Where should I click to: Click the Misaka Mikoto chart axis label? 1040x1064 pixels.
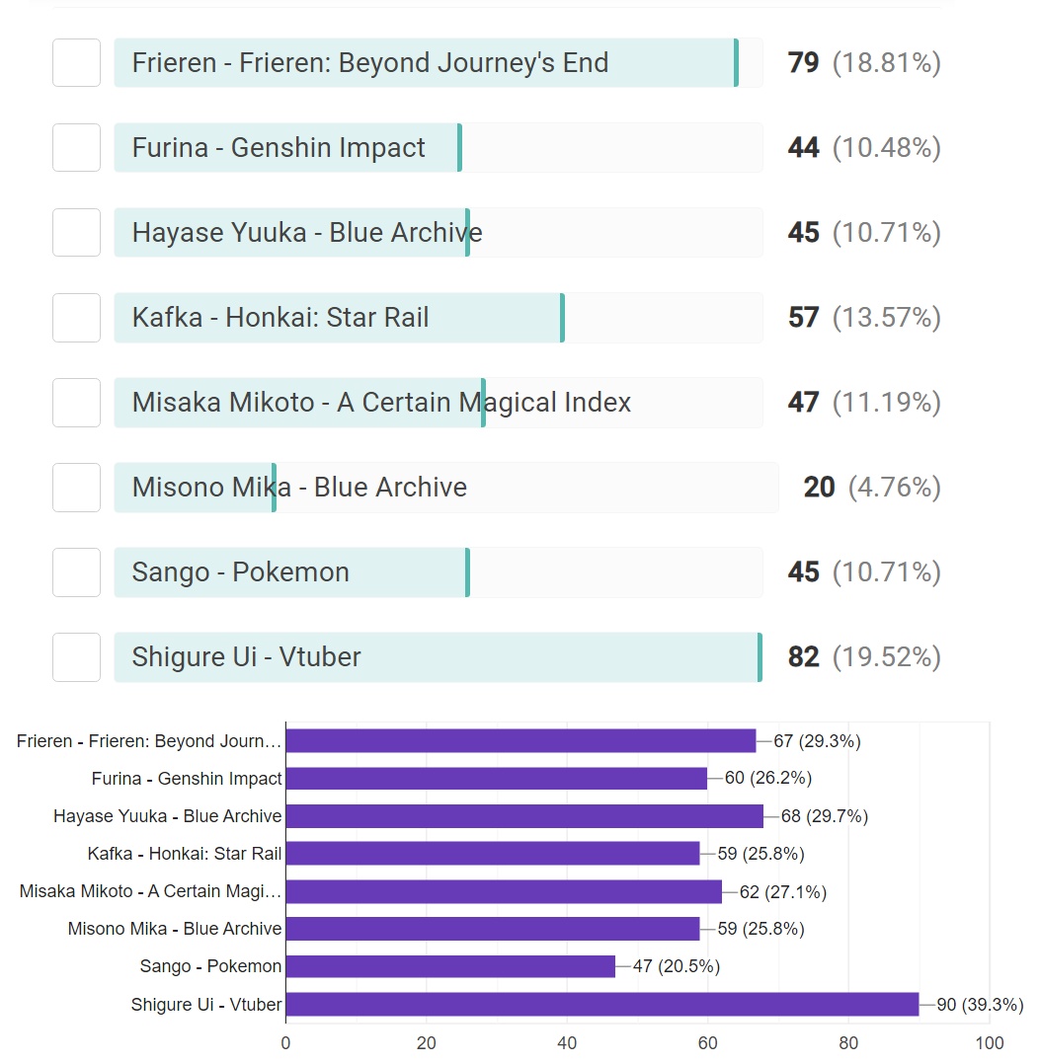[150, 891]
